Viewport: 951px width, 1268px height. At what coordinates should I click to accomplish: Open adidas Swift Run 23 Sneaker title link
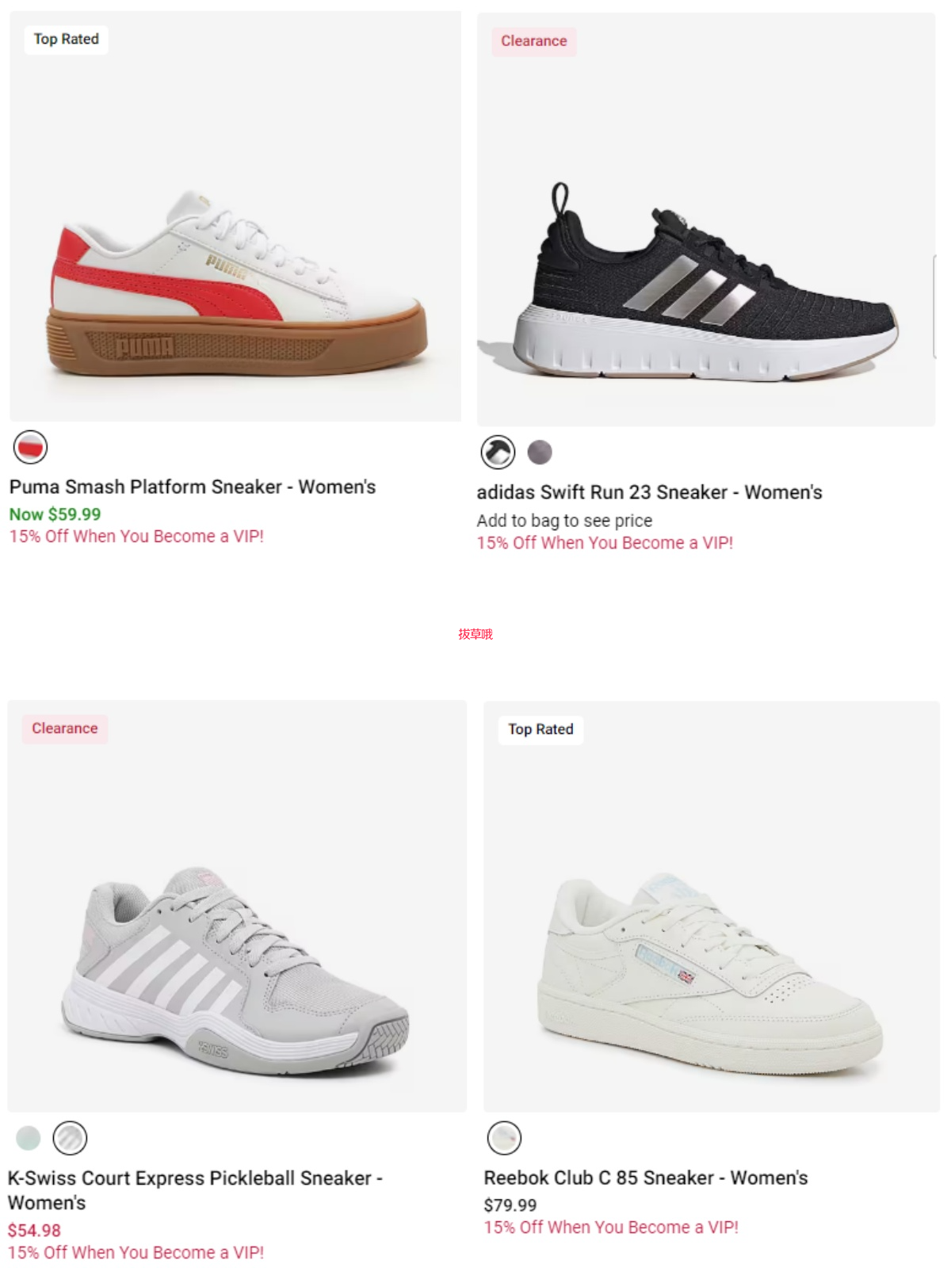[x=649, y=492]
